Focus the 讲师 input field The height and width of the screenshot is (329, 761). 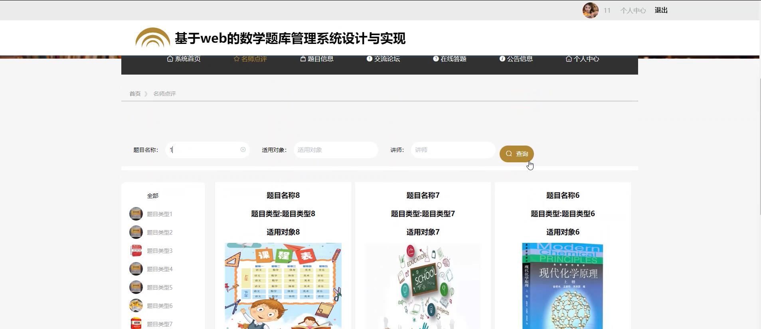[453, 150]
